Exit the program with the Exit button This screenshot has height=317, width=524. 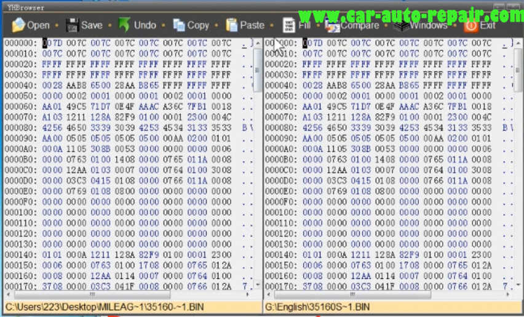[480, 25]
